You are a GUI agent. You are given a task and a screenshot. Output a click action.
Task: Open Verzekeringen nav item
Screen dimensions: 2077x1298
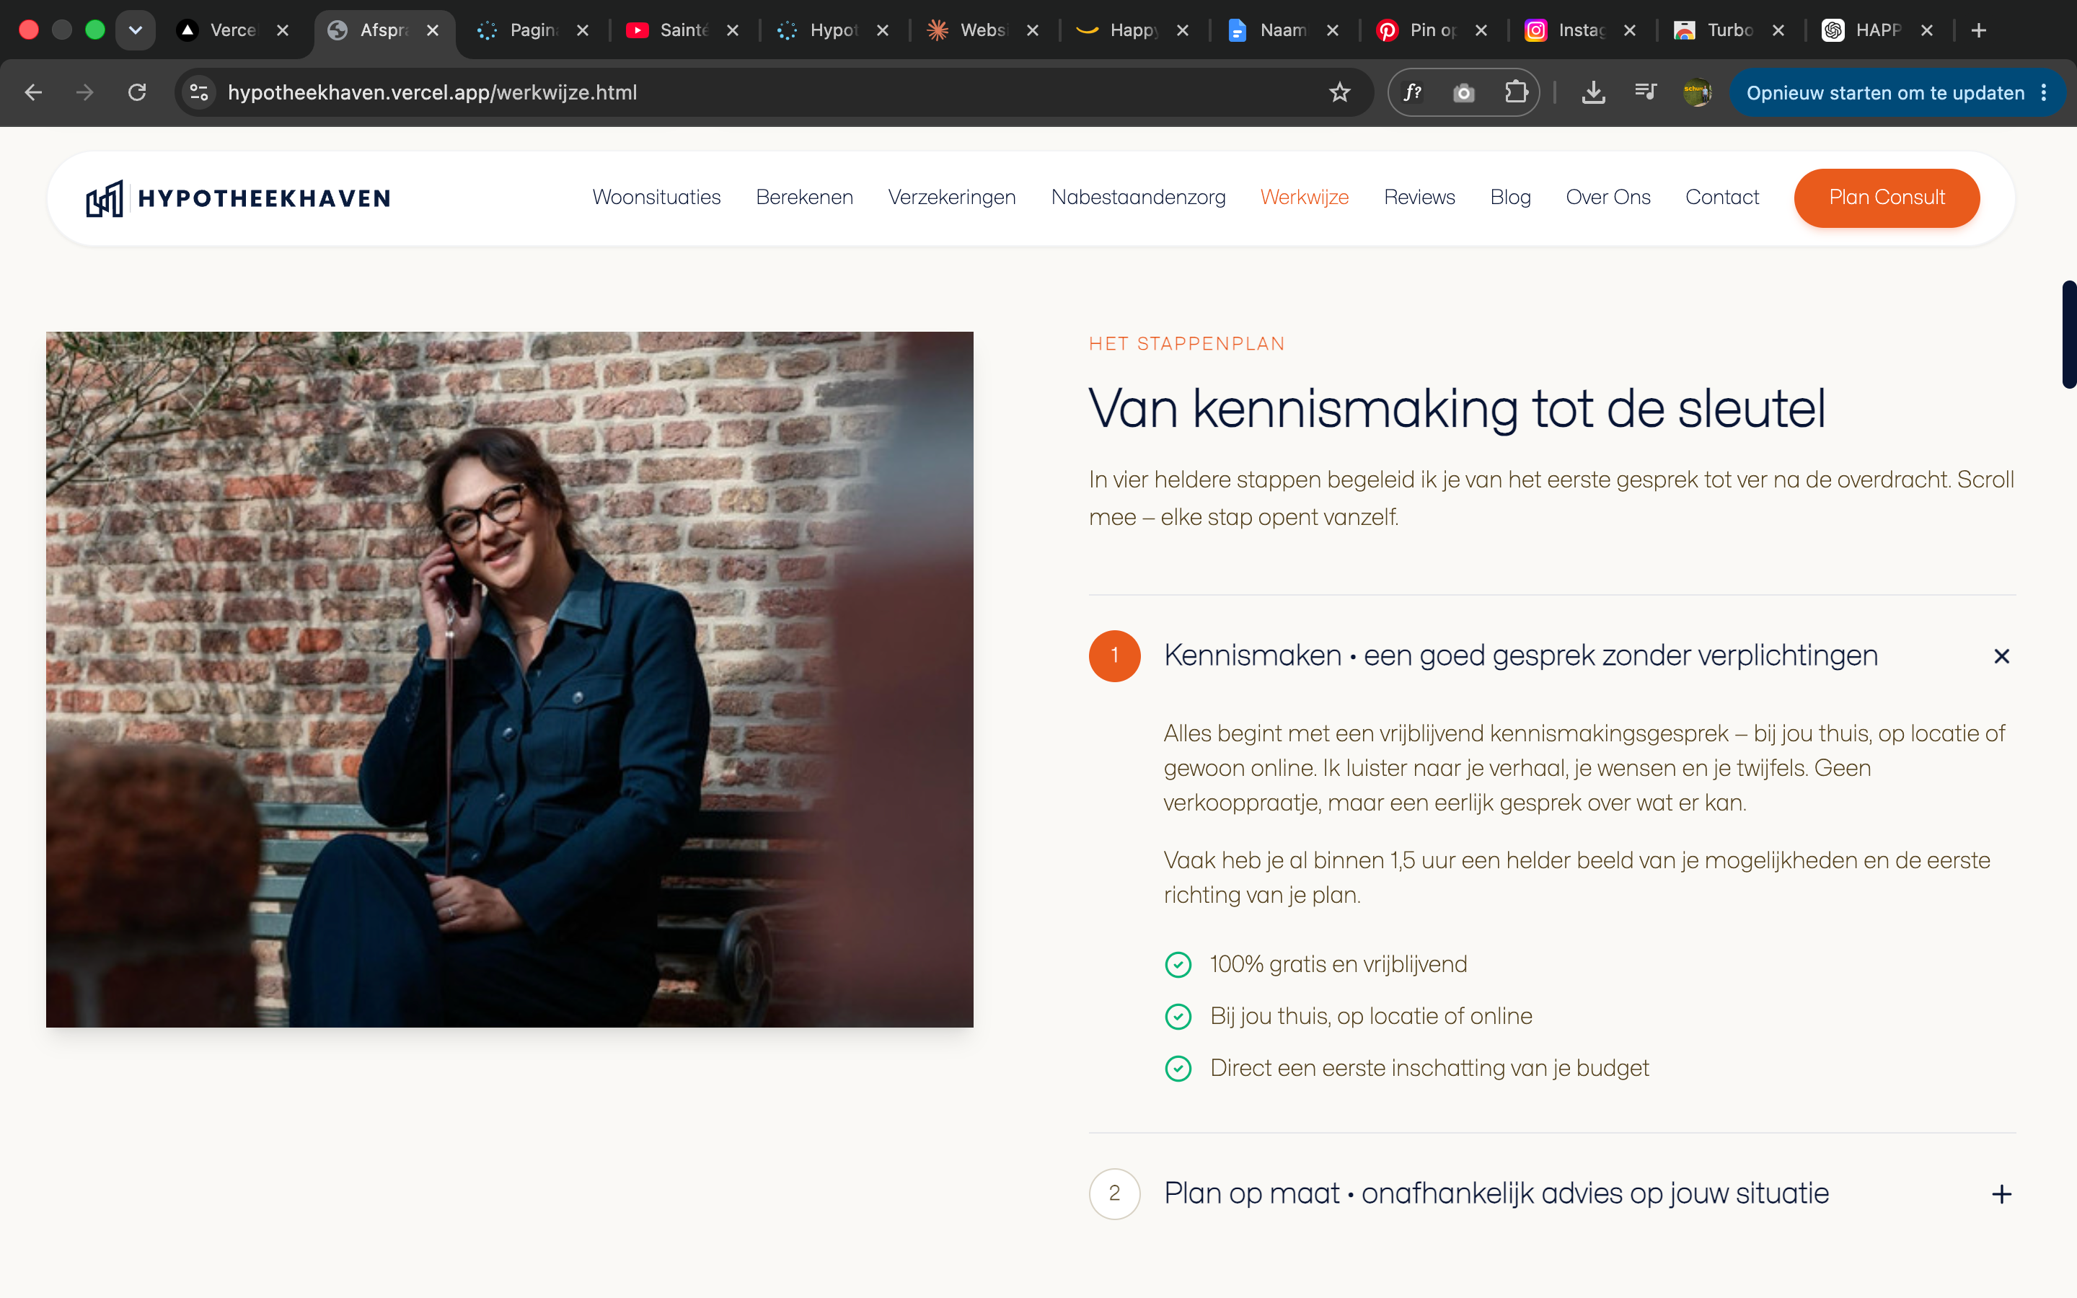(x=952, y=198)
